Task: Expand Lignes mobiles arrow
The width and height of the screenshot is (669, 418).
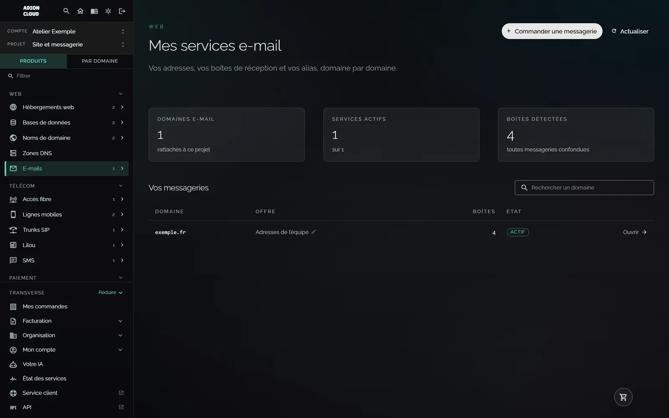Action: click(x=122, y=214)
